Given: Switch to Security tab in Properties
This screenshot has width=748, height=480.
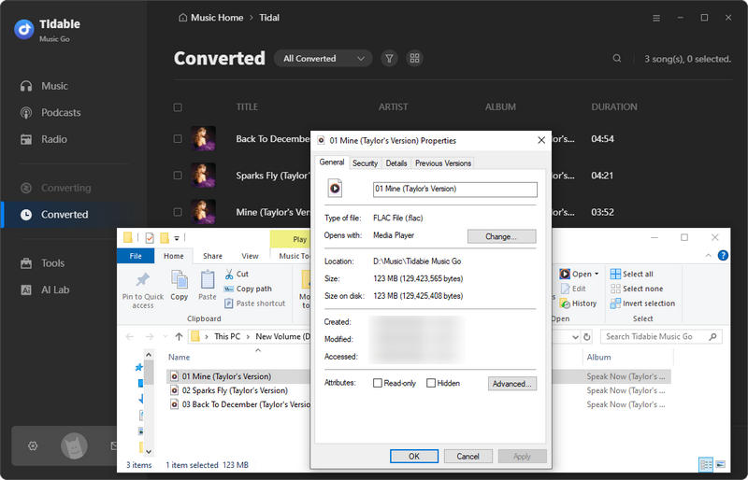Looking at the screenshot, I should [x=365, y=163].
